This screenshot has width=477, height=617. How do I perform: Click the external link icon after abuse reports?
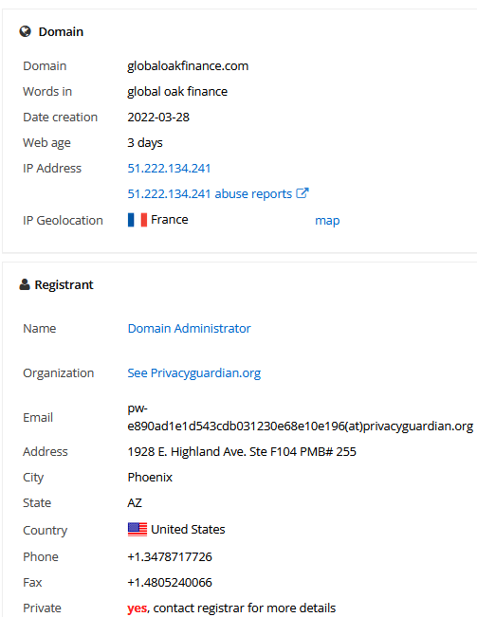[x=303, y=192]
